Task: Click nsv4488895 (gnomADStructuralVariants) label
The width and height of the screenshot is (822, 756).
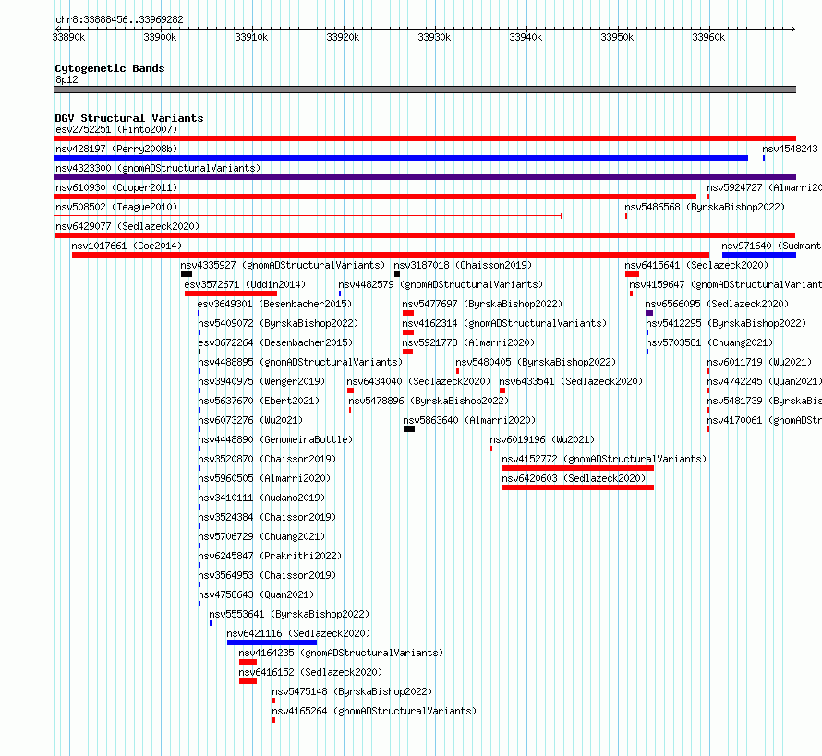Action: (300, 362)
